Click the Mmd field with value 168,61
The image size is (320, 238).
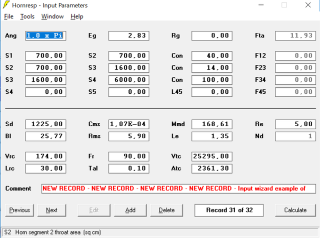point(212,124)
